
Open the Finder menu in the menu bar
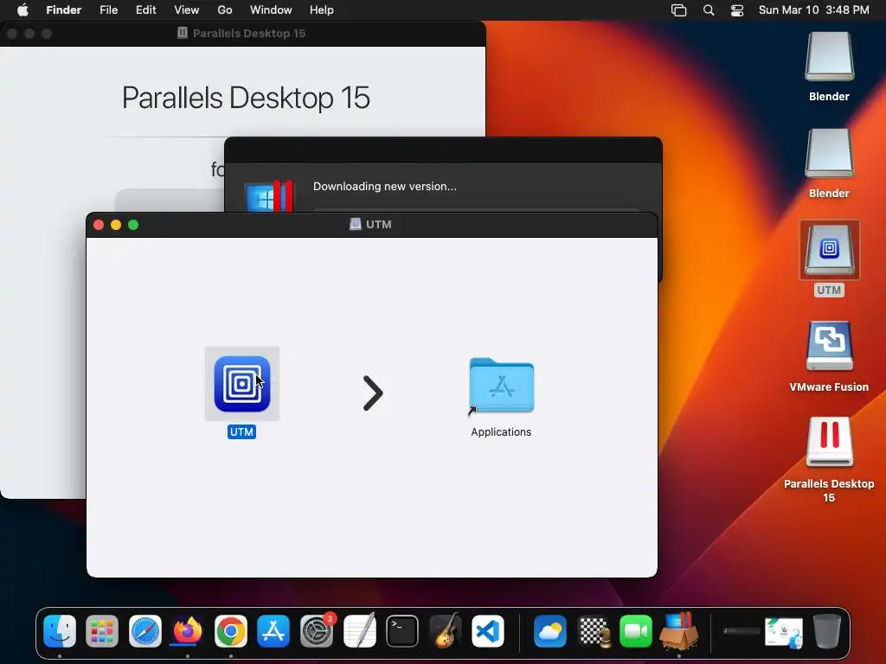click(63, 10)
